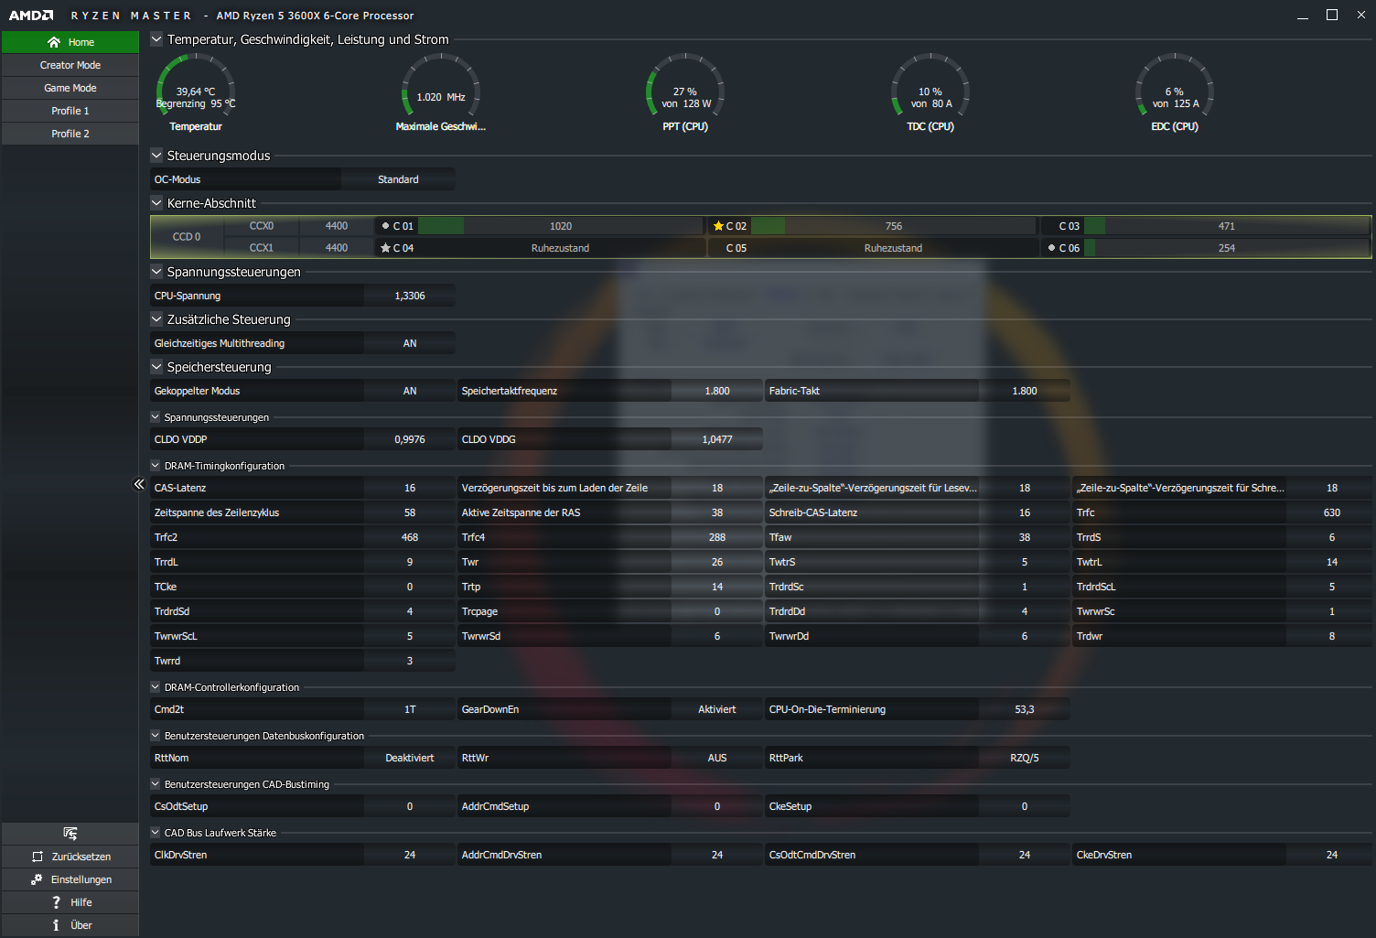Image resolution: width=1376 pixels, height=938 pixels.
Task: Open the Über page
Action: [x=70, y=925]
